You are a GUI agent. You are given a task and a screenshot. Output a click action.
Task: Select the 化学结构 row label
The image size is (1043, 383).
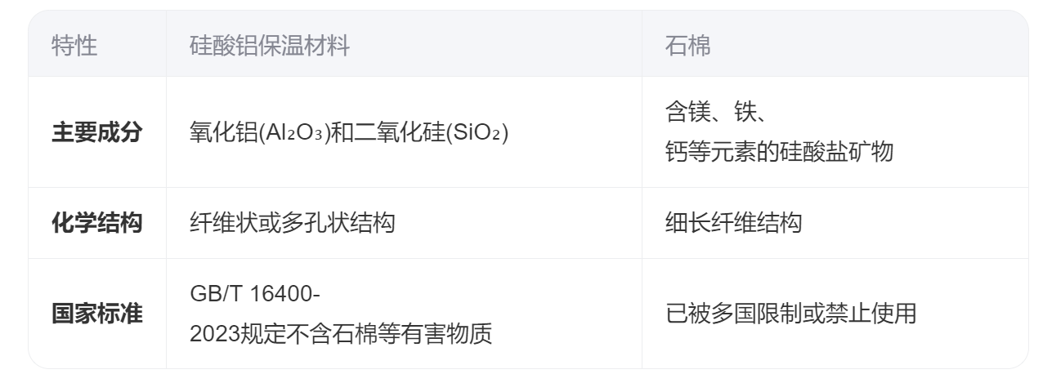[x=97, y=223]
